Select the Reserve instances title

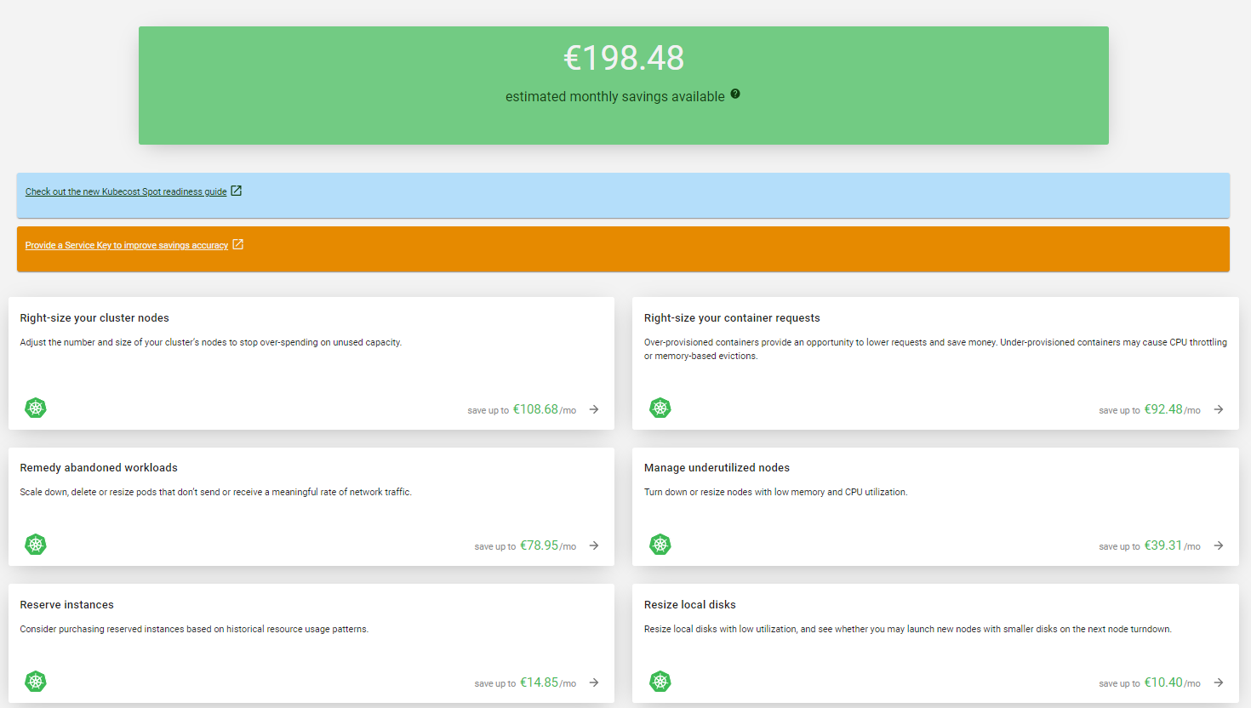[66, 605]
